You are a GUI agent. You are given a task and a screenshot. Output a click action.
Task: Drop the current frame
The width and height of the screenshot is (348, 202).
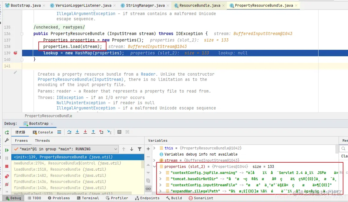point(101,132)
